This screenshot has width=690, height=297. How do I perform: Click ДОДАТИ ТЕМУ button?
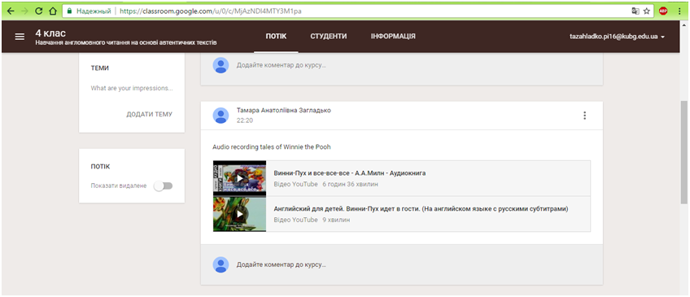coord(149,114)
